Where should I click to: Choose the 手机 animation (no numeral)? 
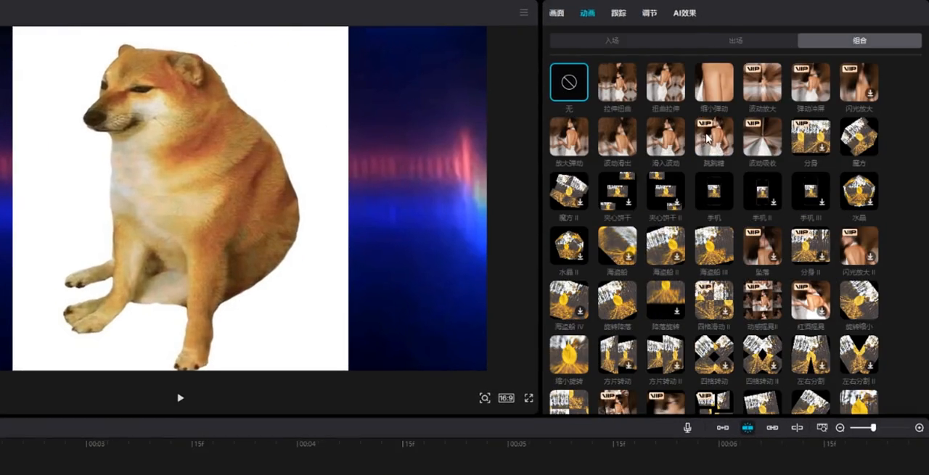(714, 191)
